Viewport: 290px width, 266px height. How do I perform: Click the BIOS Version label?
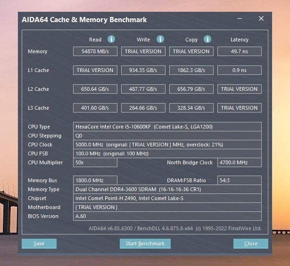(x=43, y=216)
